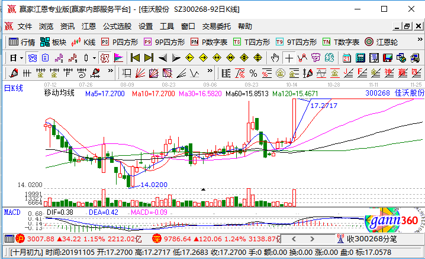Viewport: 425px width, 259px height.
Task: Open the 江恩 menu
Action: pyautogui.click(x=89, y=26)
